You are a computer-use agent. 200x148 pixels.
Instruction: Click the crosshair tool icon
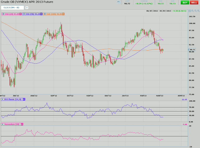click(x=190, y=11)
